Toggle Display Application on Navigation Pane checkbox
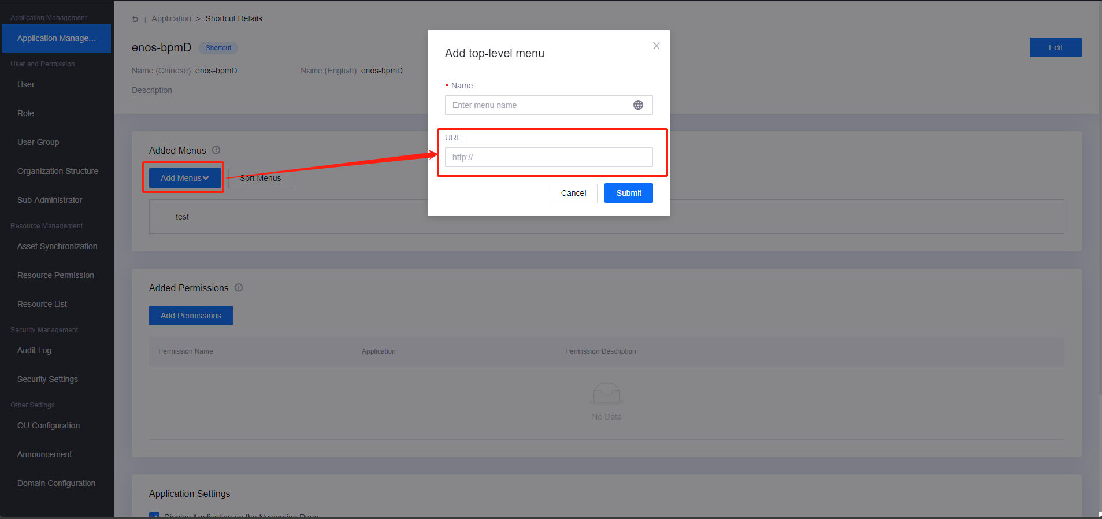Image resolution: width=1102 pixels, height=519 pixels. coord(154,515)
